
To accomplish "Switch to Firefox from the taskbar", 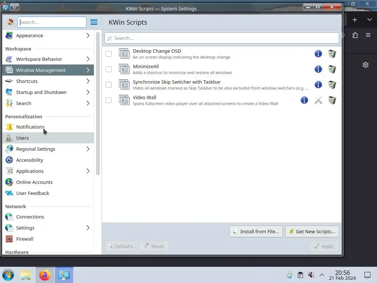I will pyautogui.click(x=45, y=275).
